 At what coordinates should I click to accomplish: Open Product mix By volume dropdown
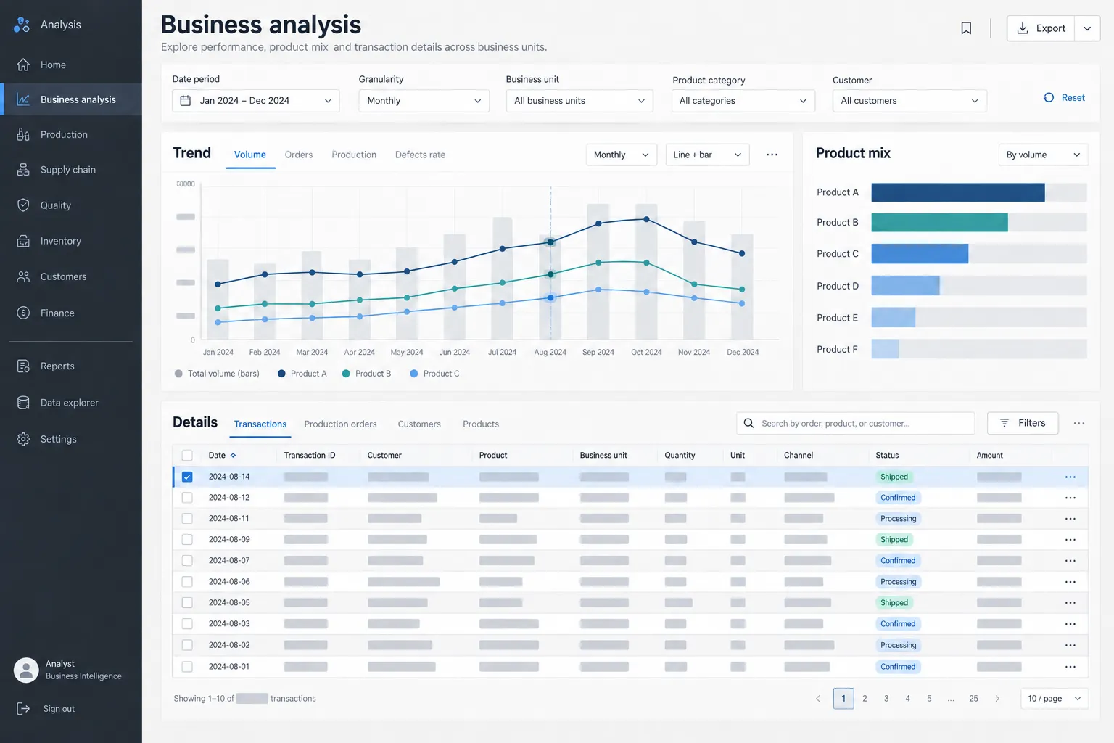point(1043,155)
